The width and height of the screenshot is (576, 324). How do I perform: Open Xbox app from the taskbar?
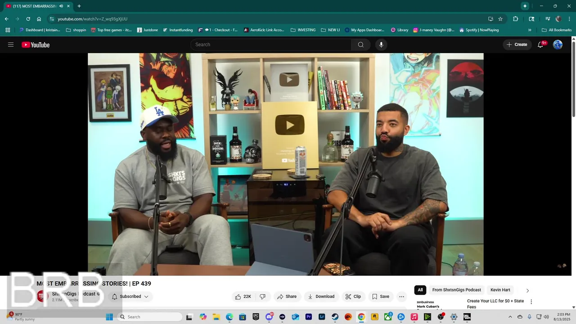[388, 317]
